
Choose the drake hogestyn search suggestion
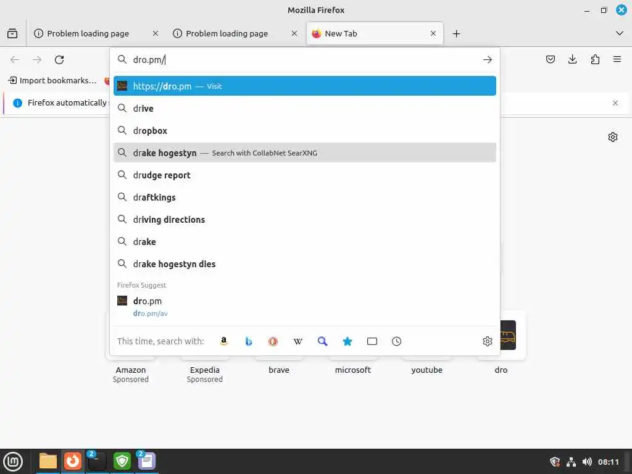(x=305, y=153)
